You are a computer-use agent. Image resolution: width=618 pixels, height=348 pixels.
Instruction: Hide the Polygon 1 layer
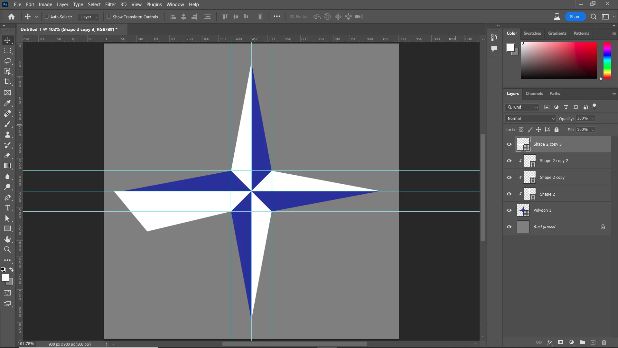click(x=509, y=210)
